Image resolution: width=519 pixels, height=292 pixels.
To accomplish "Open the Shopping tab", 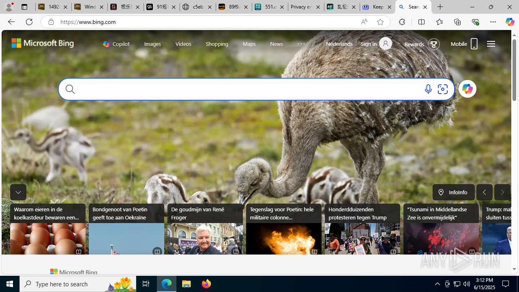I will coord(217,44).
